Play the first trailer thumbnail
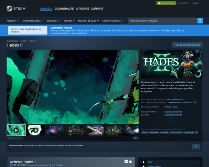The height and width of the screenshot is (167, 209). coord(16,130)
